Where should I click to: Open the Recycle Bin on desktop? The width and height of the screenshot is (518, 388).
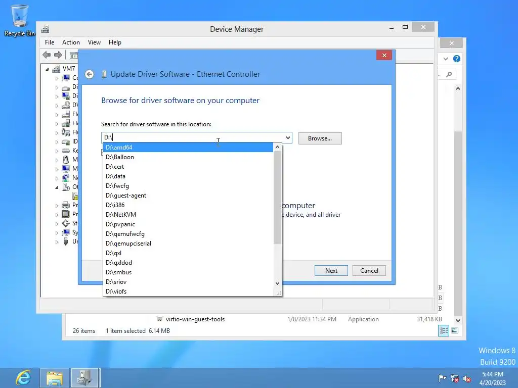tap(20, 20)
